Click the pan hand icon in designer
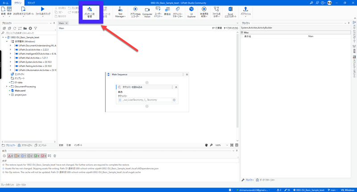 coord(206,145)
